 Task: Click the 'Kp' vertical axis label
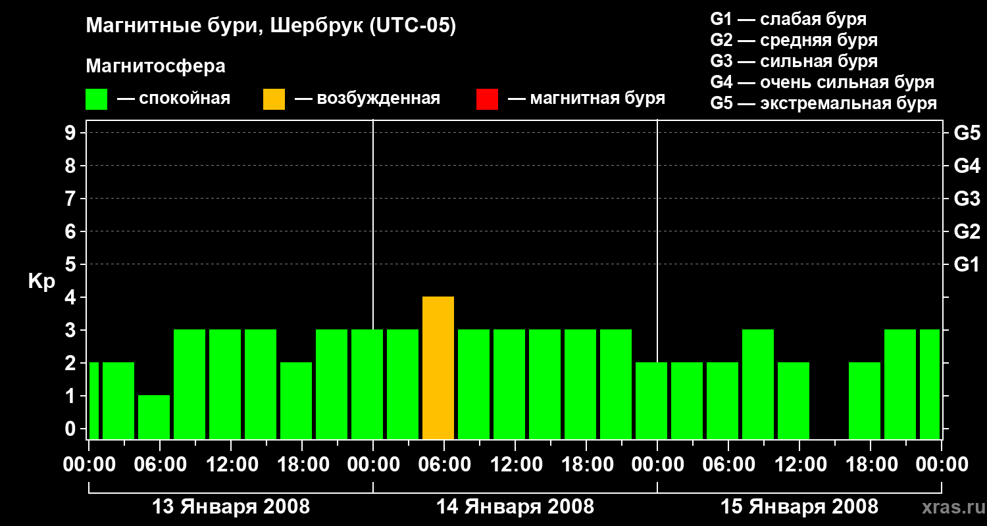point(42,281)
